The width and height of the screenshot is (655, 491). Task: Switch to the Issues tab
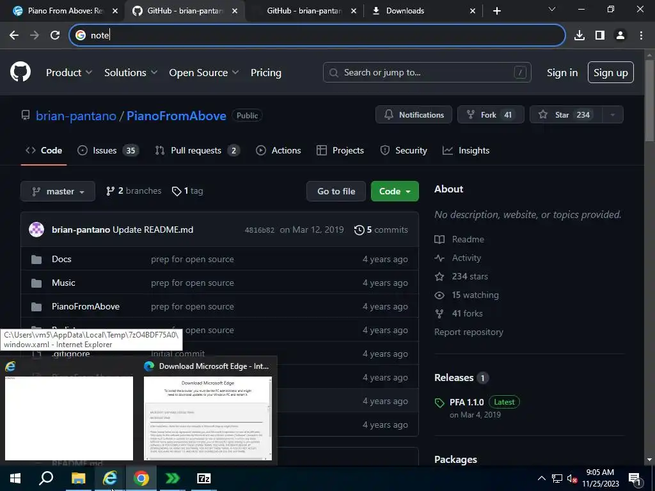click(x=107, y=150)
